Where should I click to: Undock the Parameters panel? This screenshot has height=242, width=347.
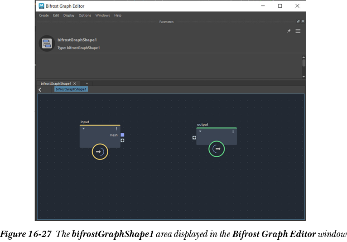[298, 21]
